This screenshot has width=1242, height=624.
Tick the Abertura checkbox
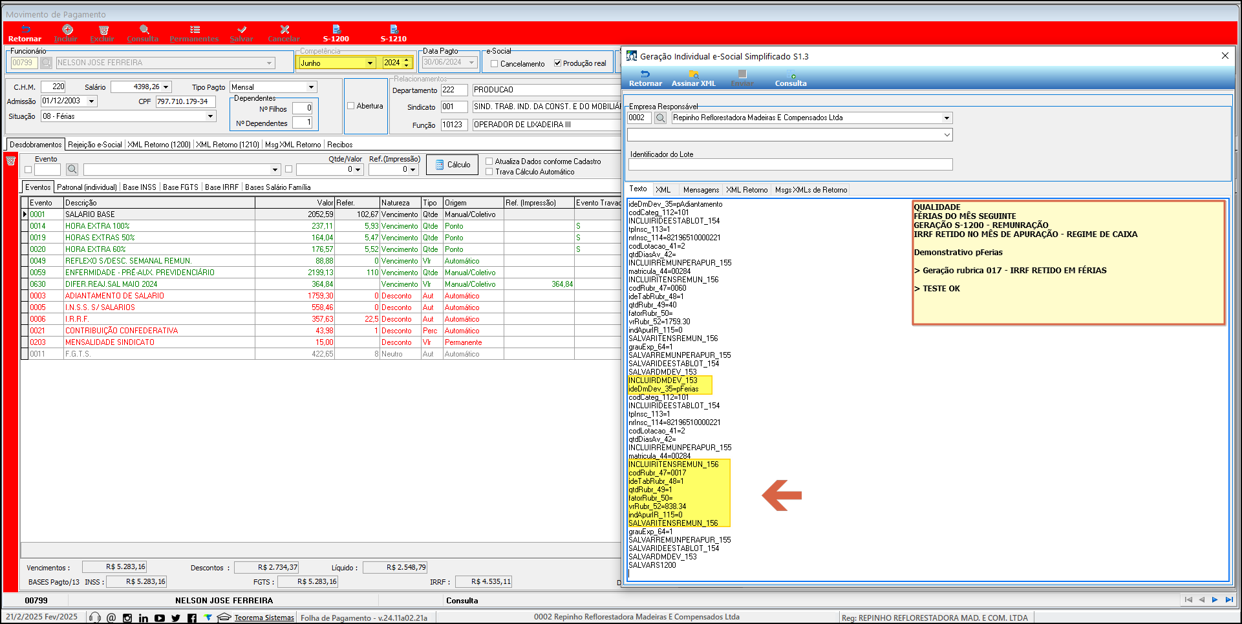click(351, 106)
